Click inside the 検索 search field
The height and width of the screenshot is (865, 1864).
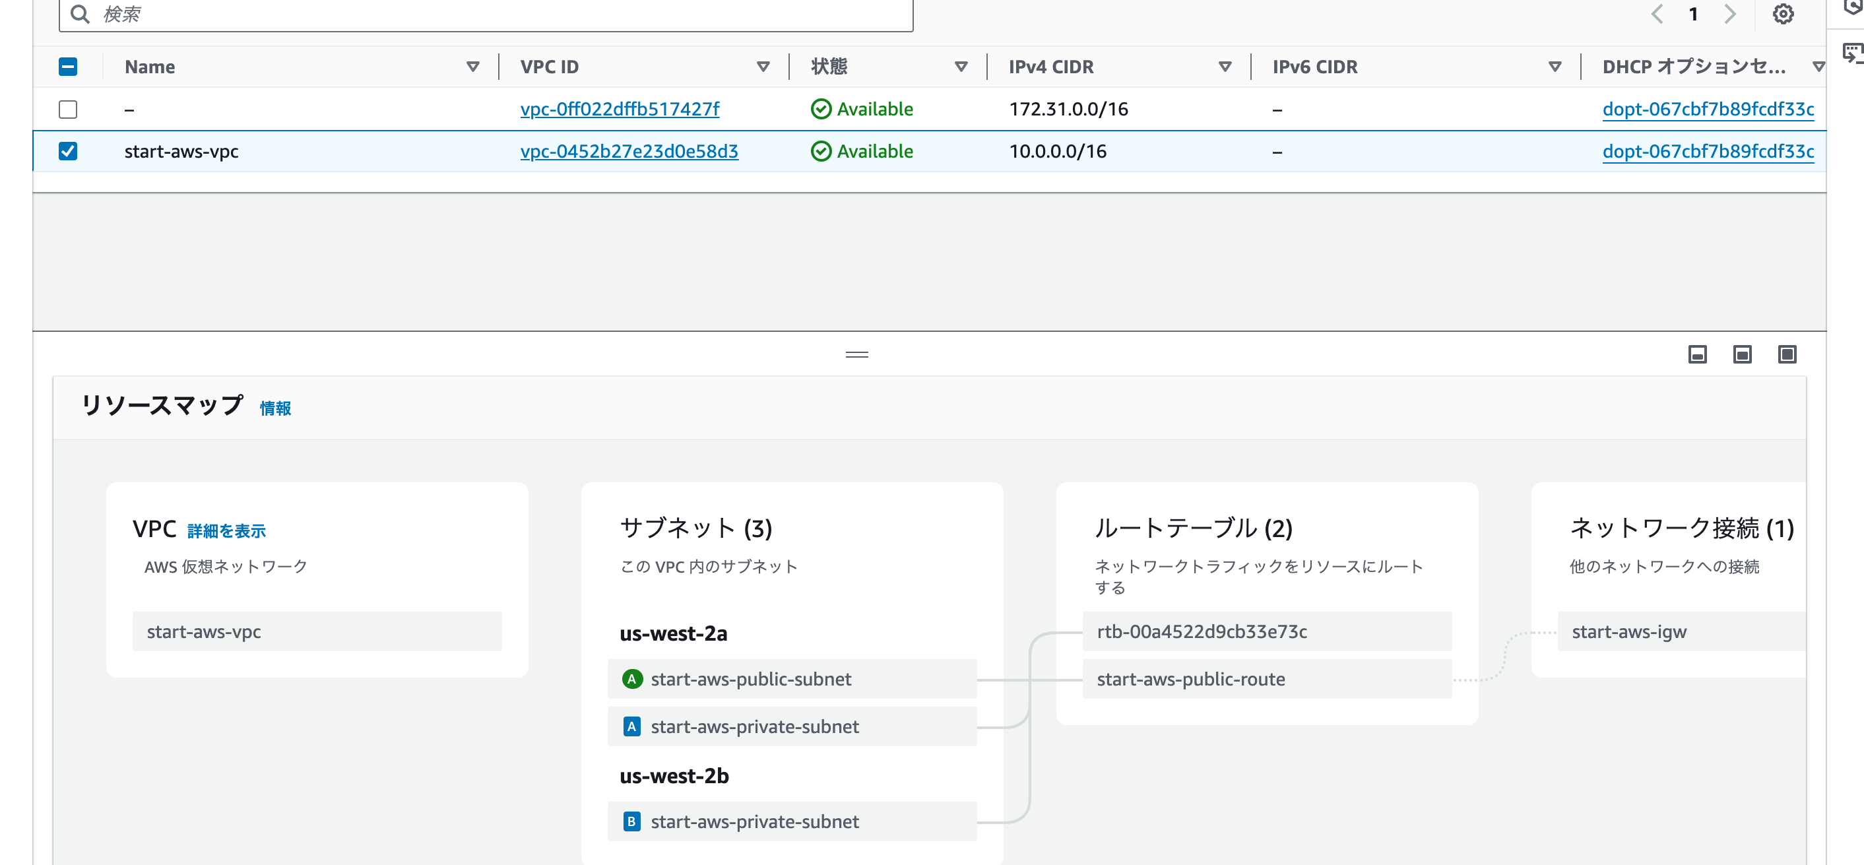[x=434, y=13]
